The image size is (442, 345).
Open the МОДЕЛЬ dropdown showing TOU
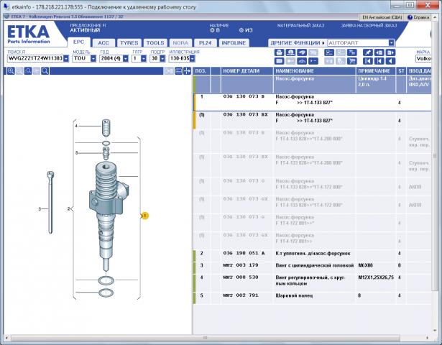click(93, 59)
